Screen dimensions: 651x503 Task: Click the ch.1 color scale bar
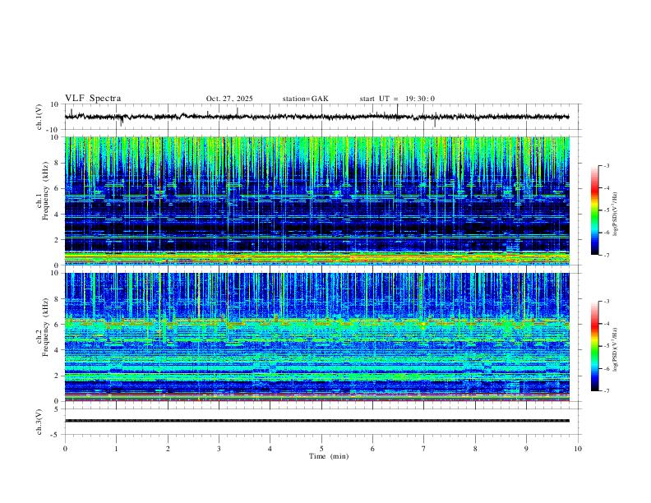click(x=594, y=210)
